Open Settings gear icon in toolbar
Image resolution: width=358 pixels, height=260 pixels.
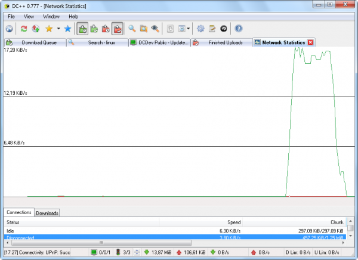click(x=200, y=29)
